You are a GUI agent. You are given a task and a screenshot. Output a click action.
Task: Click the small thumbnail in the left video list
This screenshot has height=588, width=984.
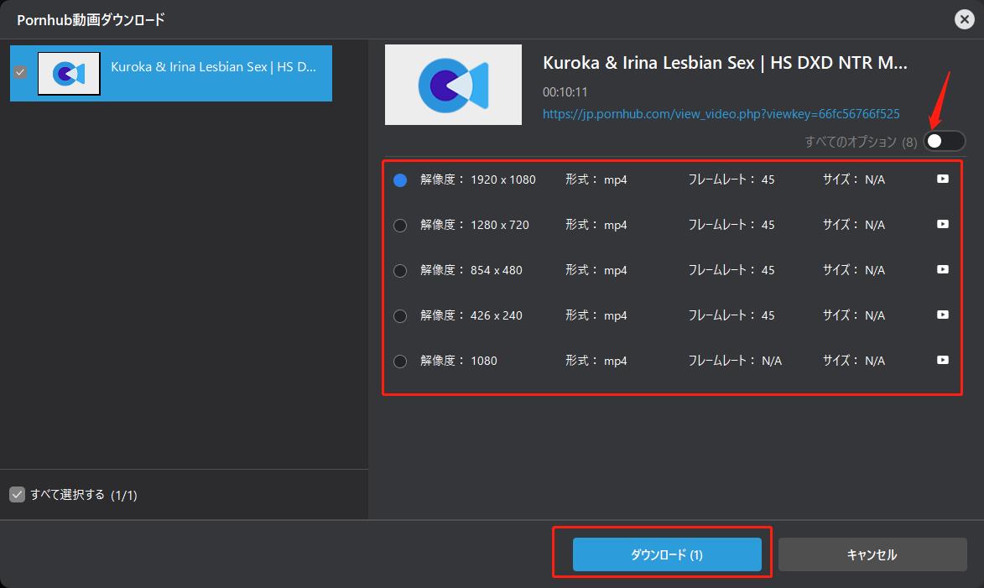[x=69, y=74]
